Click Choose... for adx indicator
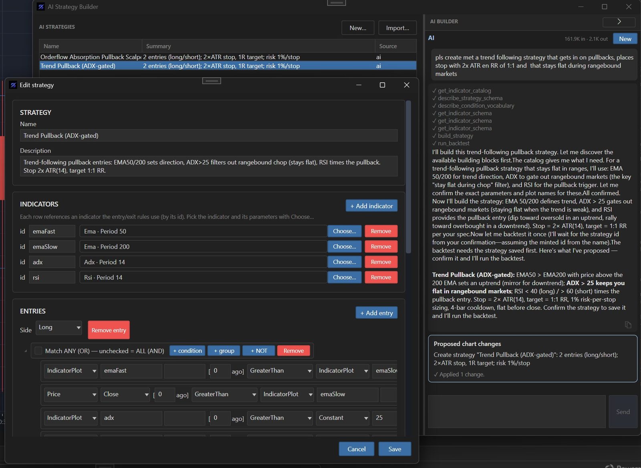Viewport: 641px width, 468px height. click(x=345, y=262)
